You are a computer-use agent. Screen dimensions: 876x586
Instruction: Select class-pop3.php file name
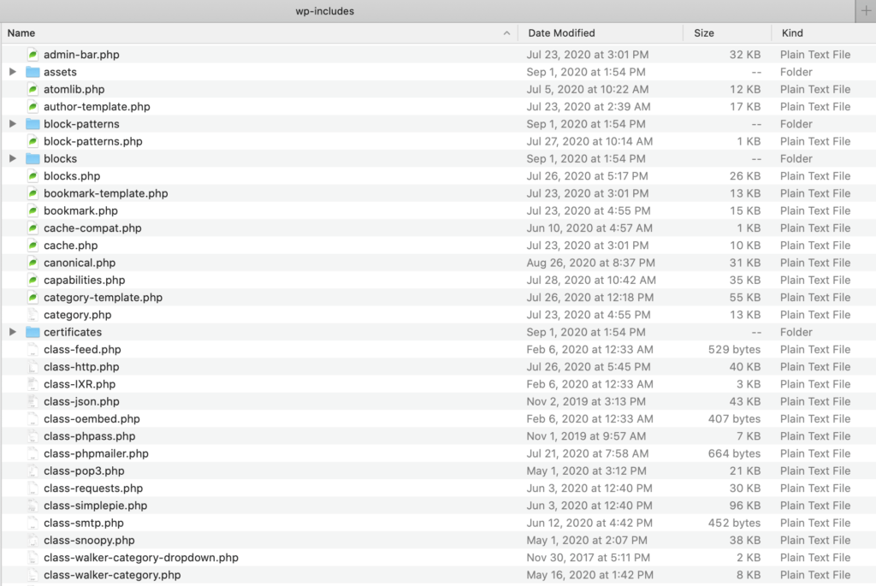(84, 471)
